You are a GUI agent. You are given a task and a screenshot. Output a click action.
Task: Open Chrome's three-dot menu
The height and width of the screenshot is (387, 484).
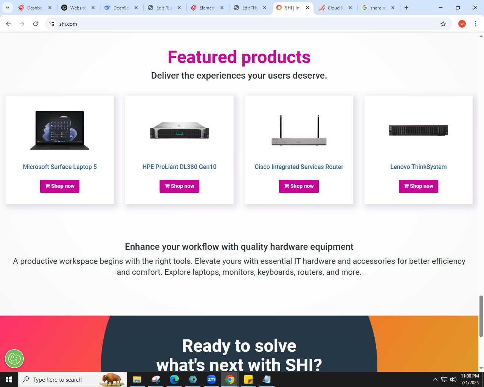(x=476, y=24)
